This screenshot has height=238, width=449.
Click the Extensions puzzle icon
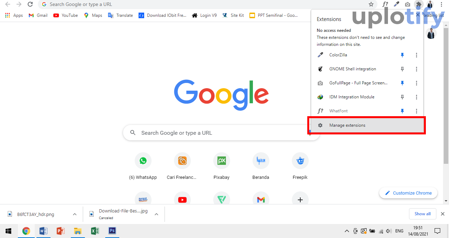point(418,4)
